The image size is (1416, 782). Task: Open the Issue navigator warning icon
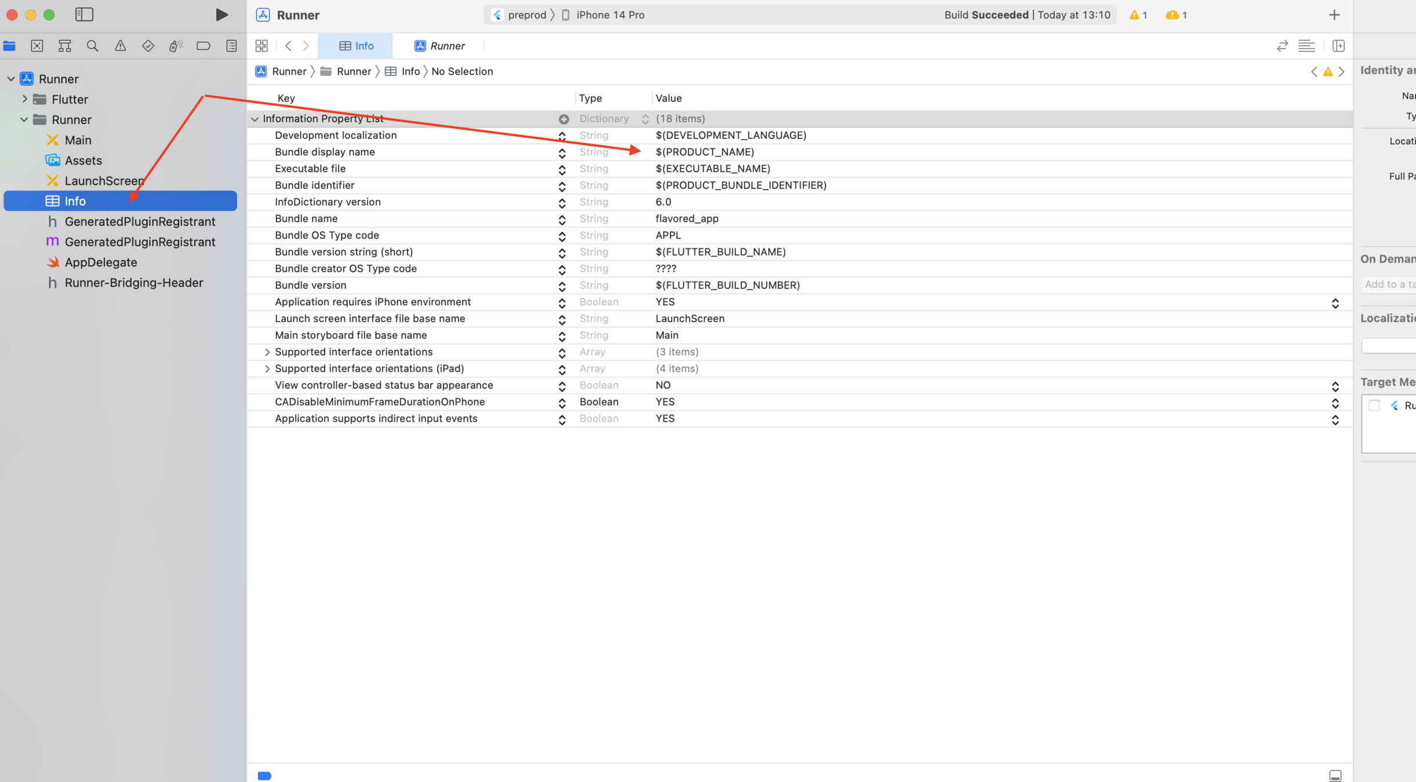coord(120,46)
